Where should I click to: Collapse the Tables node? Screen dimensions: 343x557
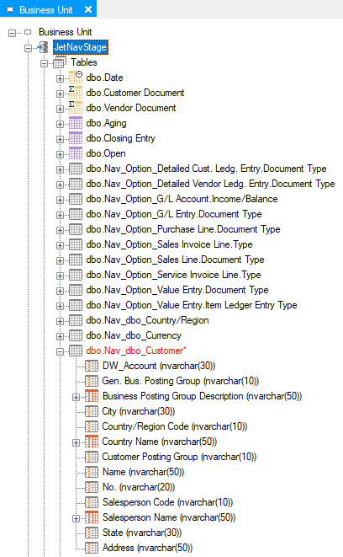point(44,63)
